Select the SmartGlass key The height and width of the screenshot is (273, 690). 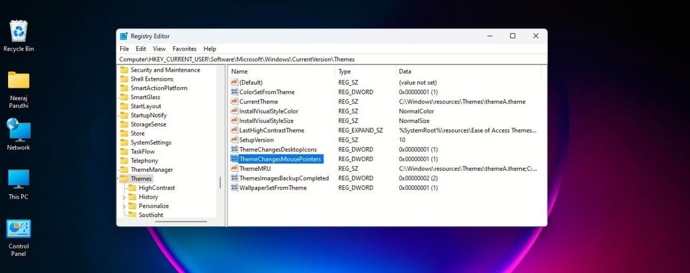point(145,97)
